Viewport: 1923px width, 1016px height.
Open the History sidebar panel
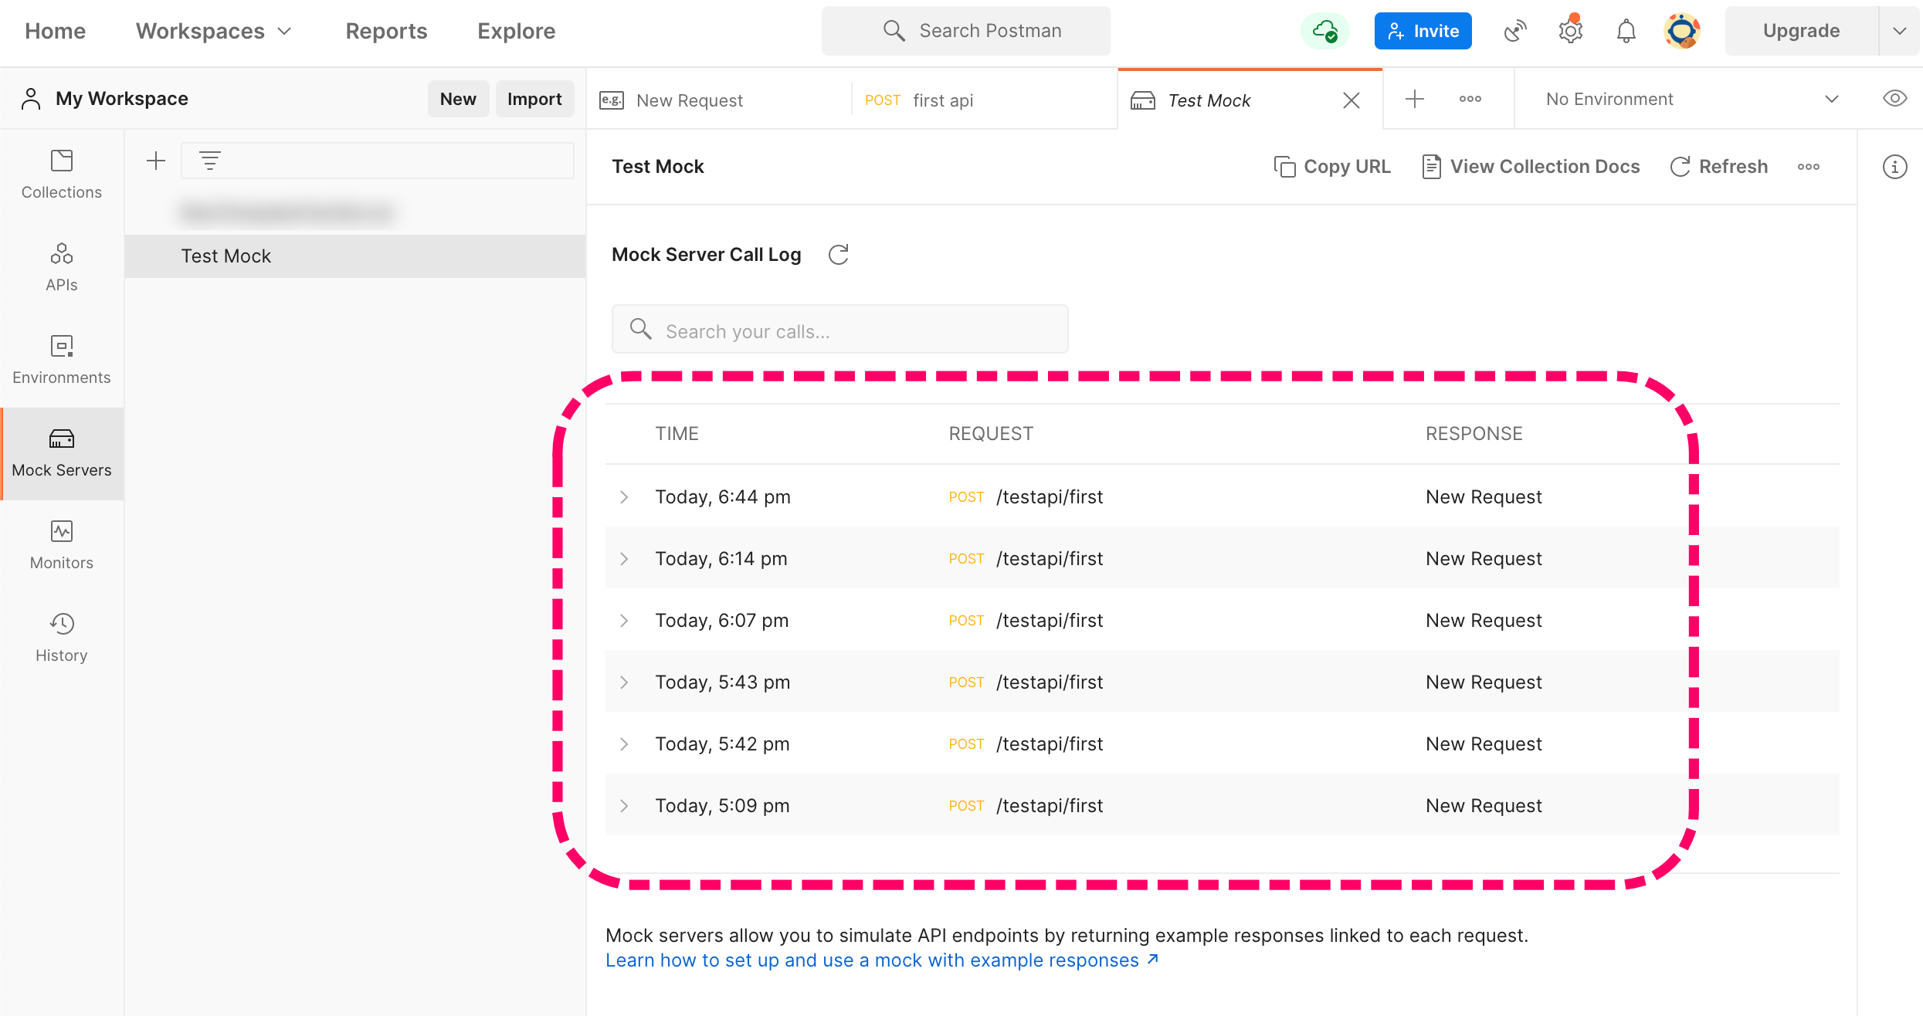coord(61,638)
